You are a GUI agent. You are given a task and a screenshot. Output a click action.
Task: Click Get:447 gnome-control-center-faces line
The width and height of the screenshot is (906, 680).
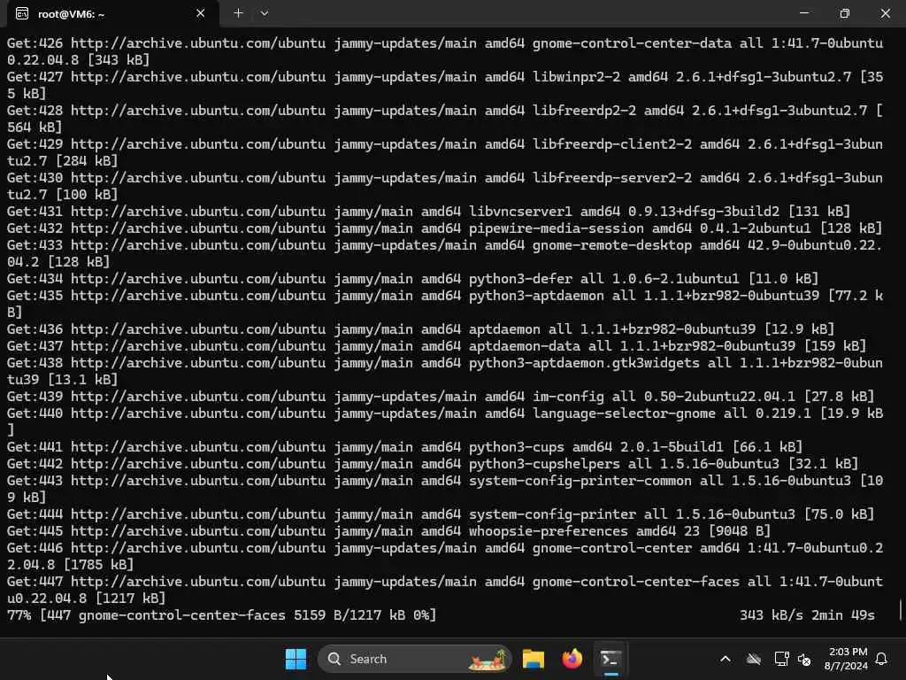pyautogui.click(x=445, y=589)
